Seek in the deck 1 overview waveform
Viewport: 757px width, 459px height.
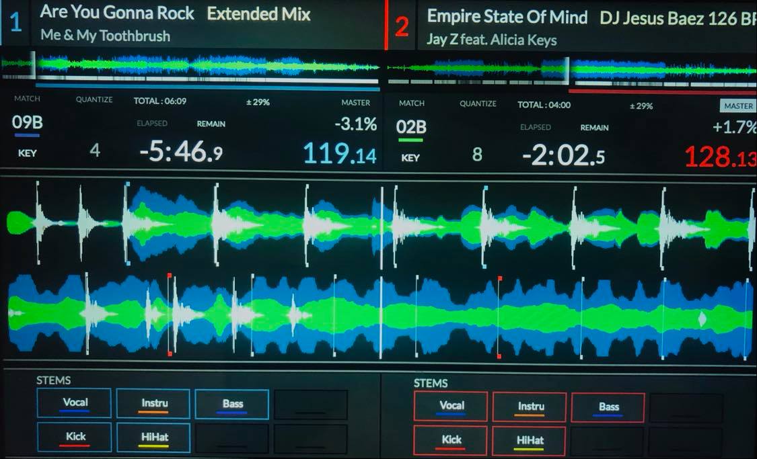tap(190, 66)
